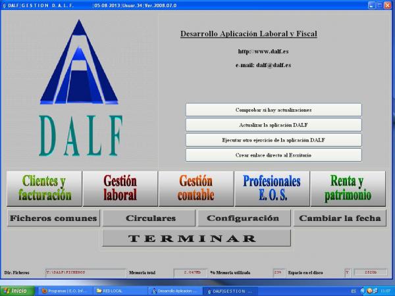Click Actualizar la aplicación DALF button

[274, 125]
